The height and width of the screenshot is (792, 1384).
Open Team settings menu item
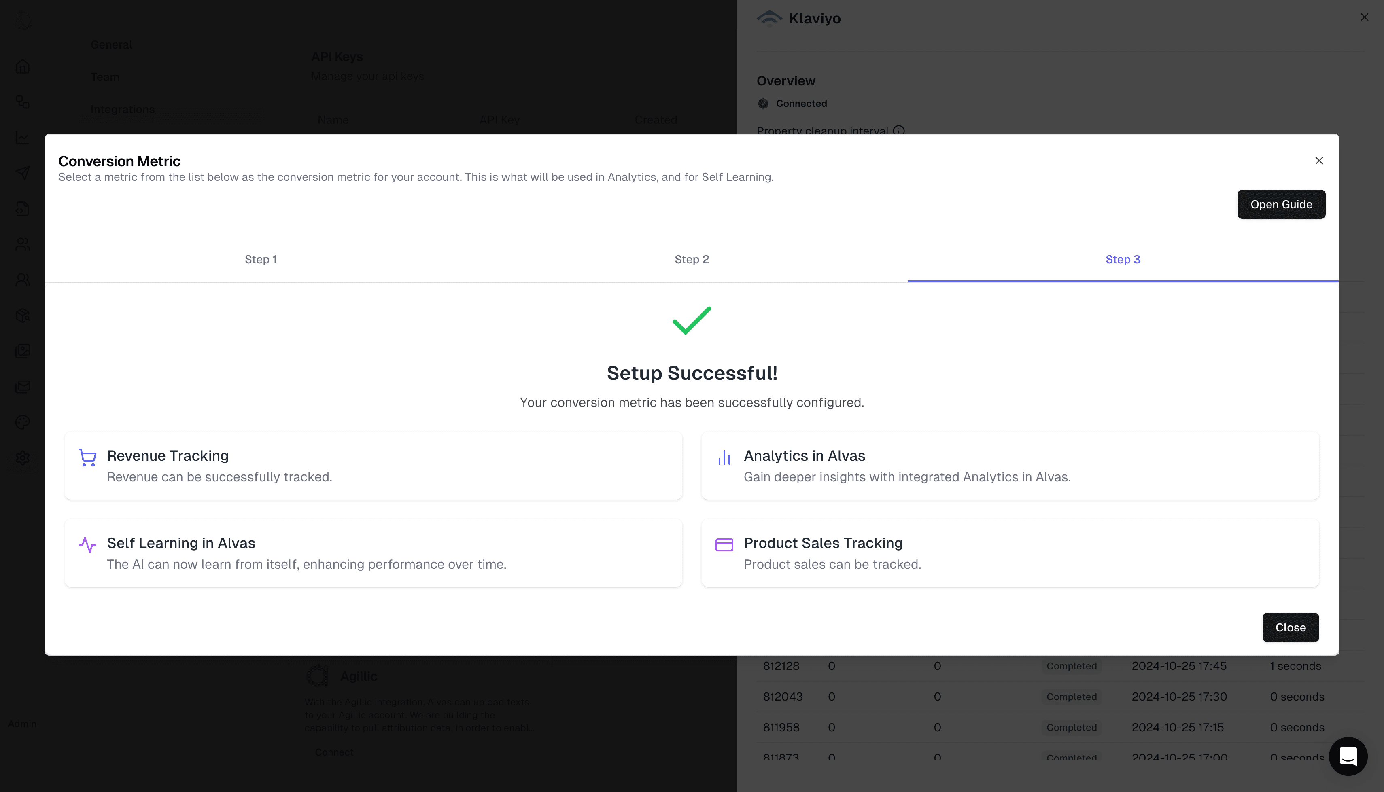click(x=104, y=77)
